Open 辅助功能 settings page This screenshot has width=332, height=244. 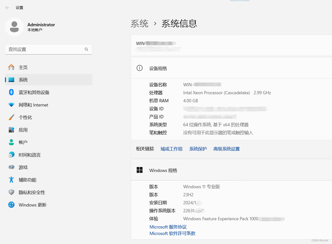click(49, 180)
